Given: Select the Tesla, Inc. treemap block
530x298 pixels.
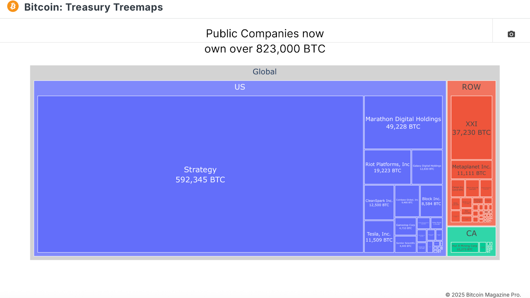Looking at the screenshot, I should tap(379, 237).
